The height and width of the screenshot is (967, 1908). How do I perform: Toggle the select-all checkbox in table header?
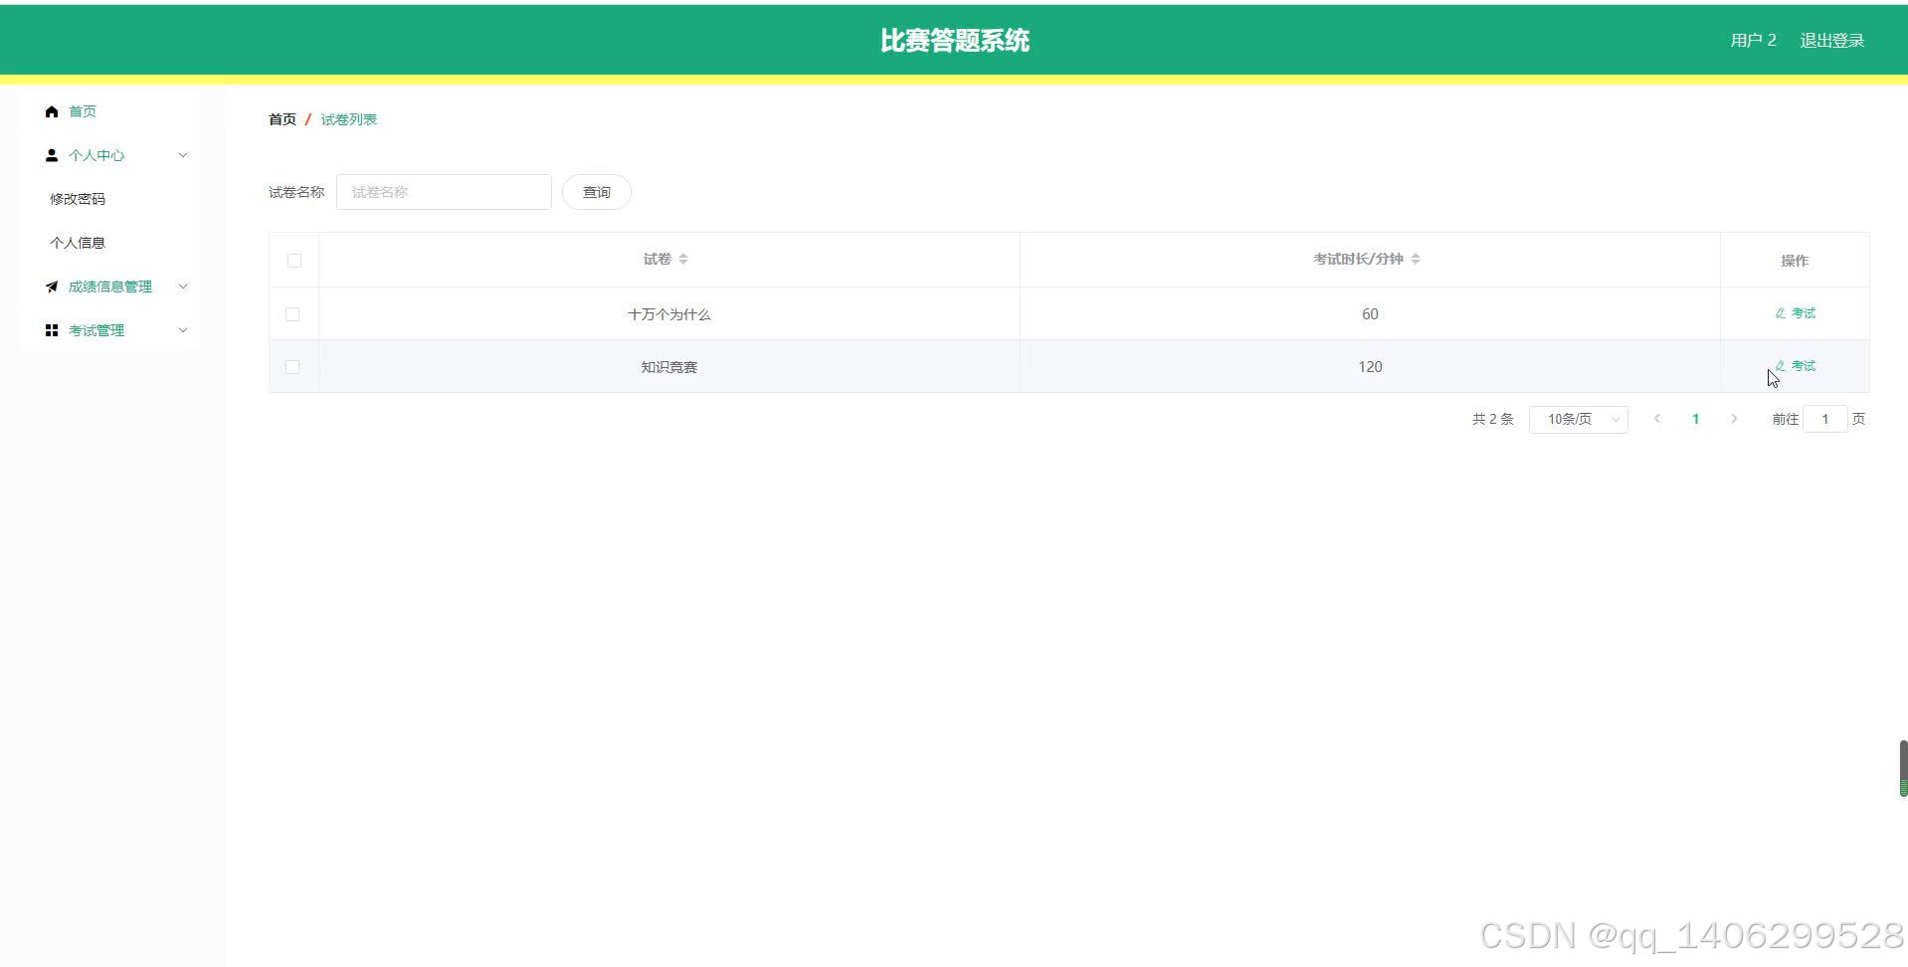click(x=293, y=260)
